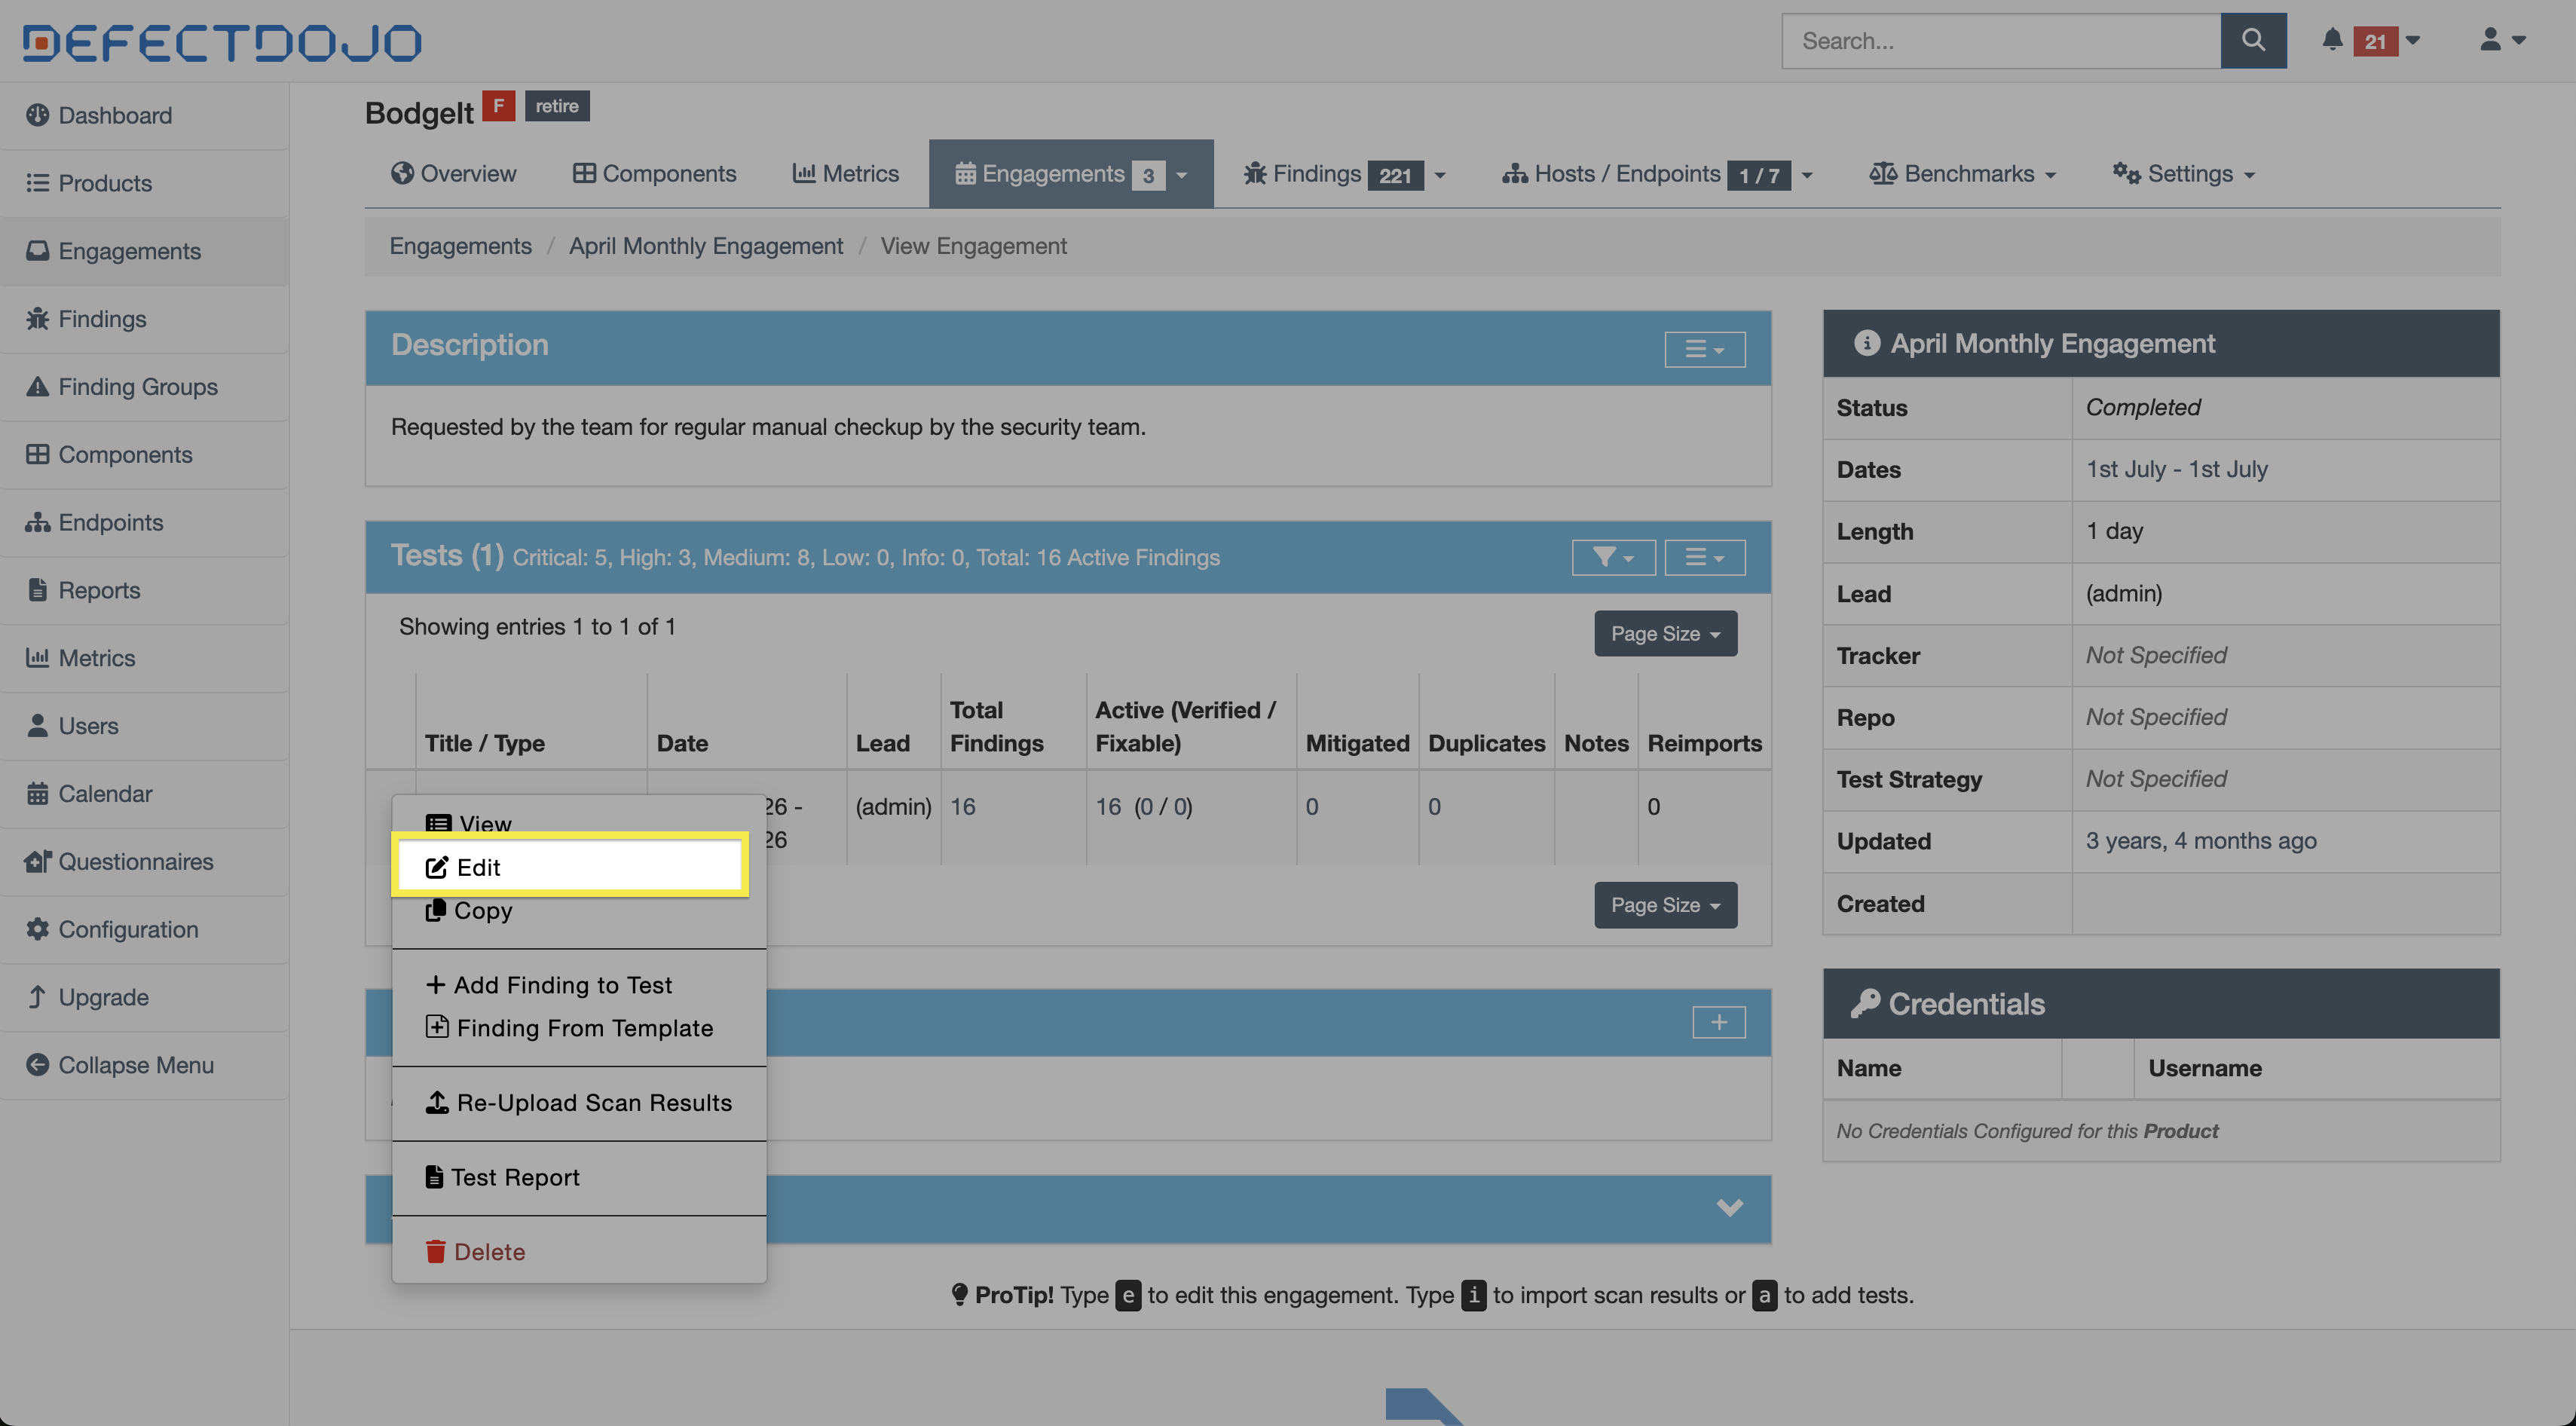The width and height of the screenshot is (2576, 1426).
Task: Click the filter funnel icon in Tests header
Action: tap(1612, 557)
